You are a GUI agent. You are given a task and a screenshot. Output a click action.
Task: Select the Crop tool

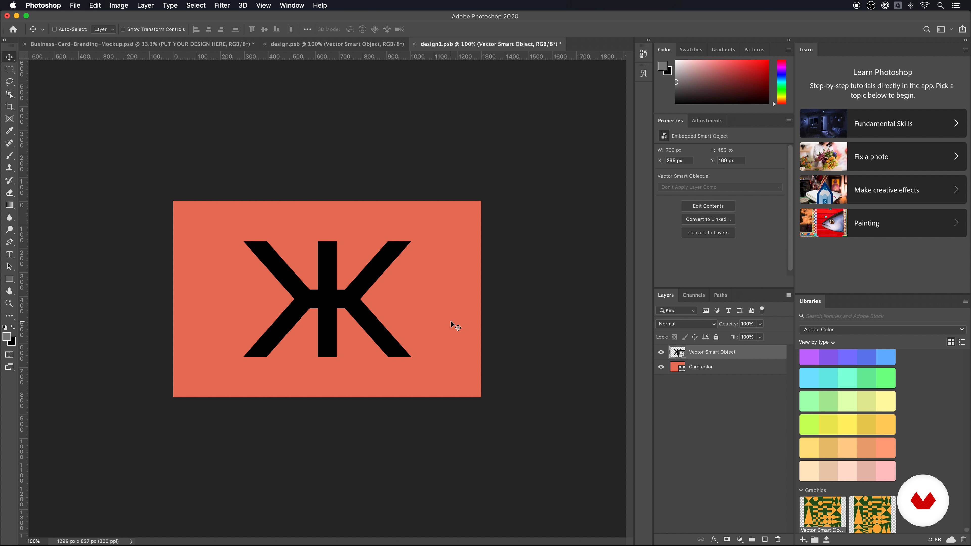click(x=9, y=106)
